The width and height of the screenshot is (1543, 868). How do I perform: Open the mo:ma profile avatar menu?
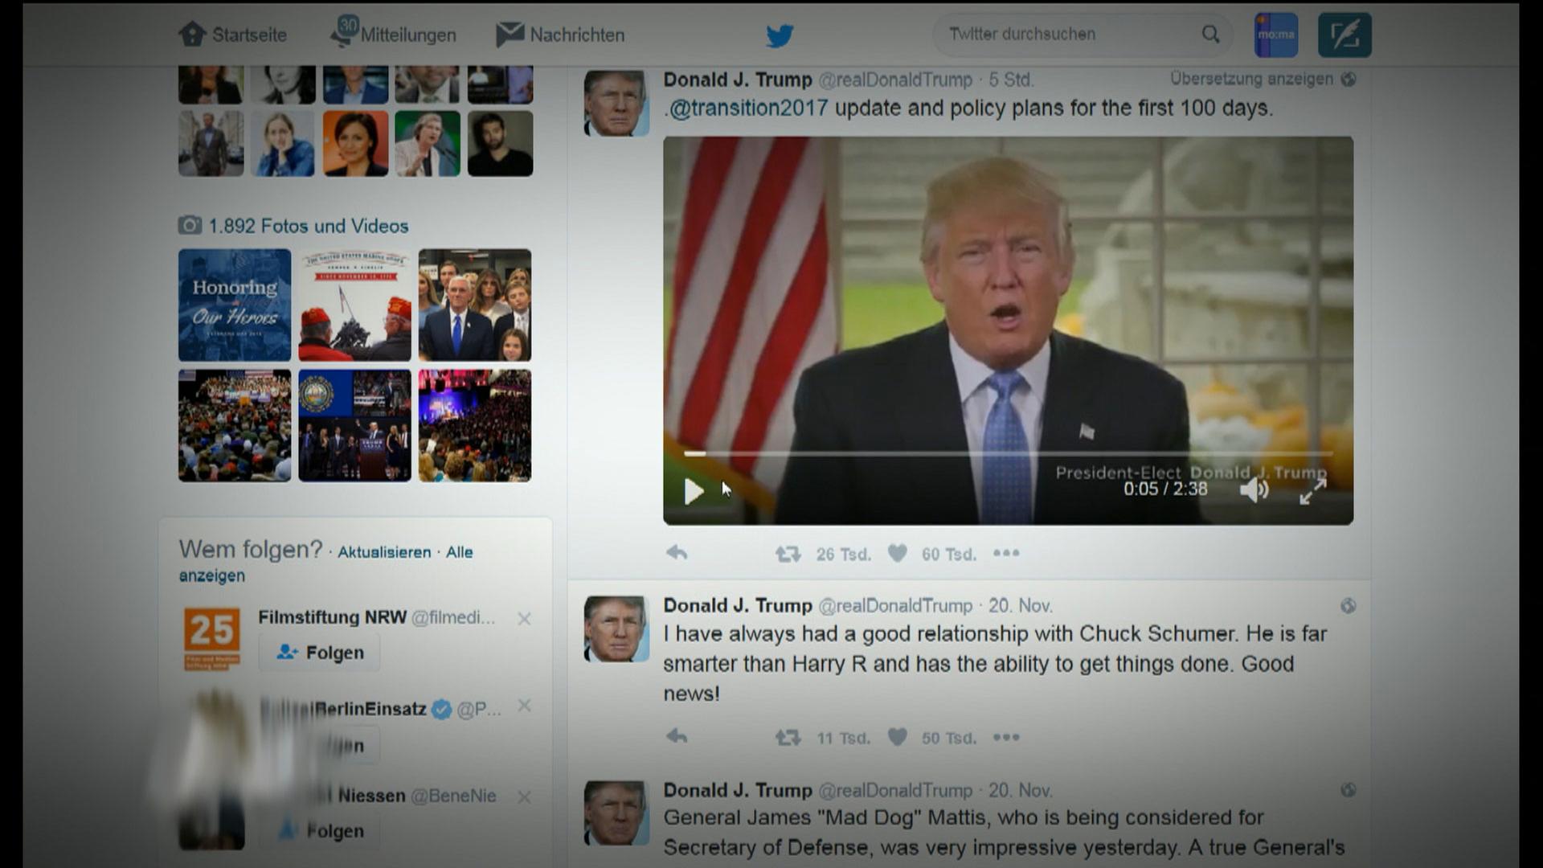1276,35
